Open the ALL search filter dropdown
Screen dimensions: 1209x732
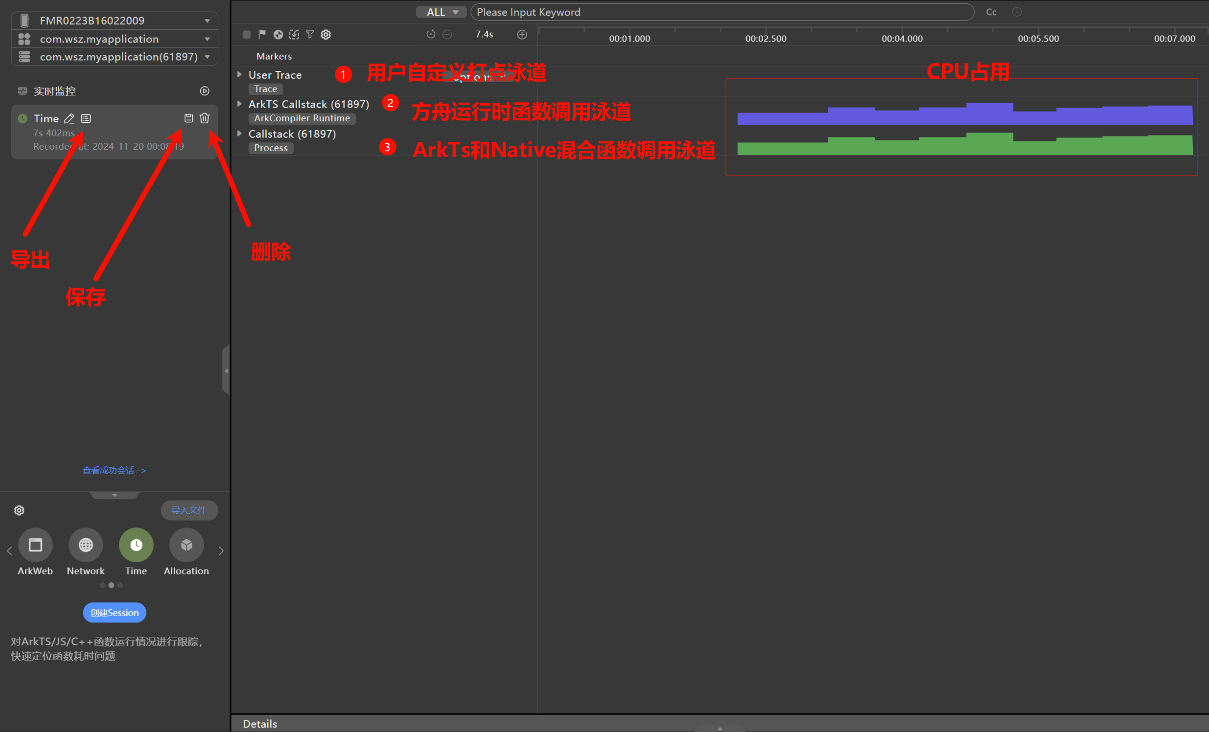click(x=441, y=12)
